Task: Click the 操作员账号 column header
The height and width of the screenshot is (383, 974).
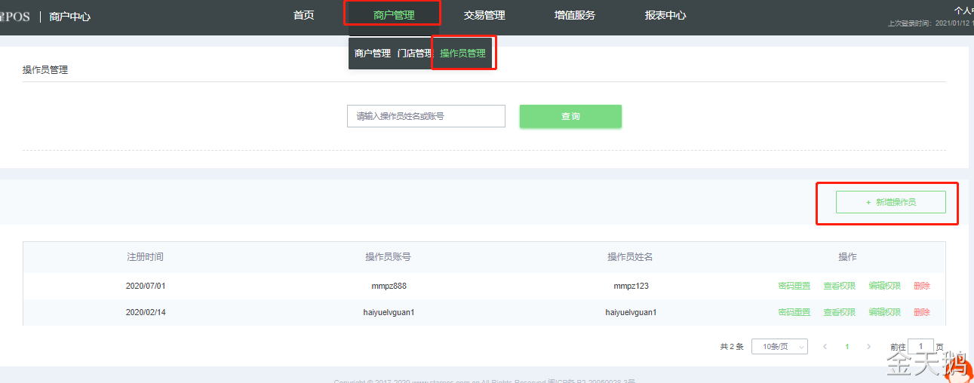Action: (388, 257)
